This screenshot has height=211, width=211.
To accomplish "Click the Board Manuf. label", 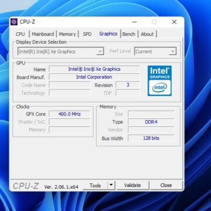I will click(x=30, y=77).
